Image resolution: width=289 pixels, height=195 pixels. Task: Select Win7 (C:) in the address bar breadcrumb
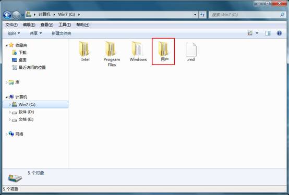[67, 15]
